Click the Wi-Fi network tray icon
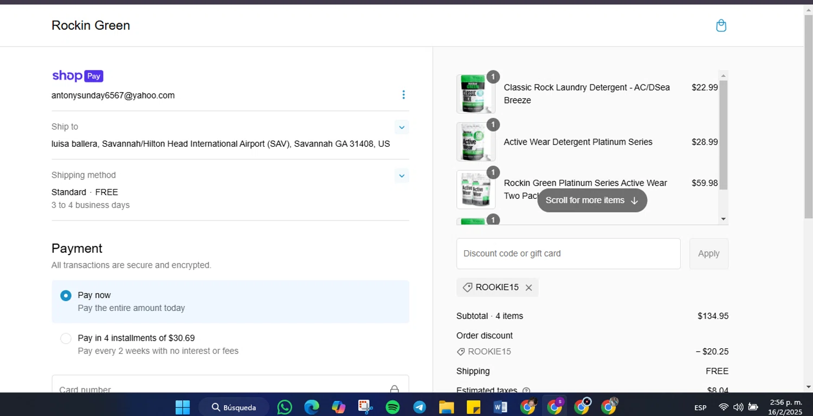 pyautogui.click(x=724, y=407)
